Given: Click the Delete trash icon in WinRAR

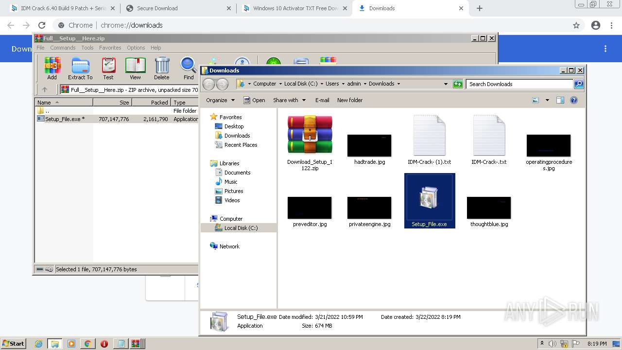Looking at the screenshot, I should coord(162,69).
